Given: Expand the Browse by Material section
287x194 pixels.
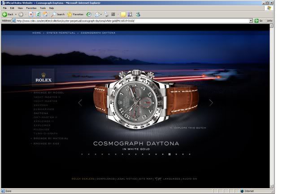Looking at the screenshot, I should [51, 138].
